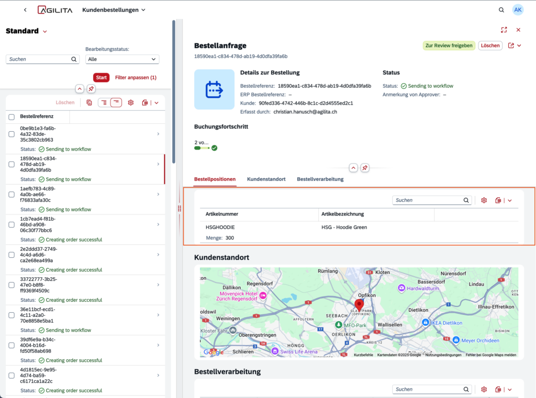Check the row 1aefb783-4c89 checkbox
Screen dimensions: 536x398
12,195
